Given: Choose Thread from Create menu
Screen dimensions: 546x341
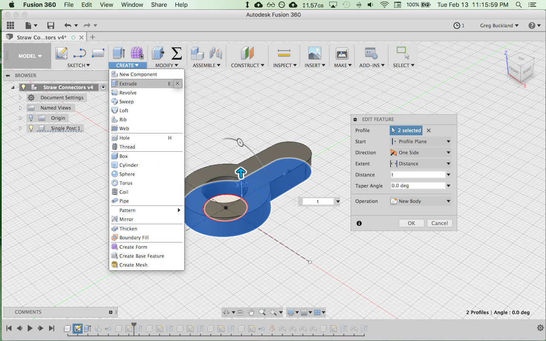Looking at the screenshot, I should tap(147, 147).
